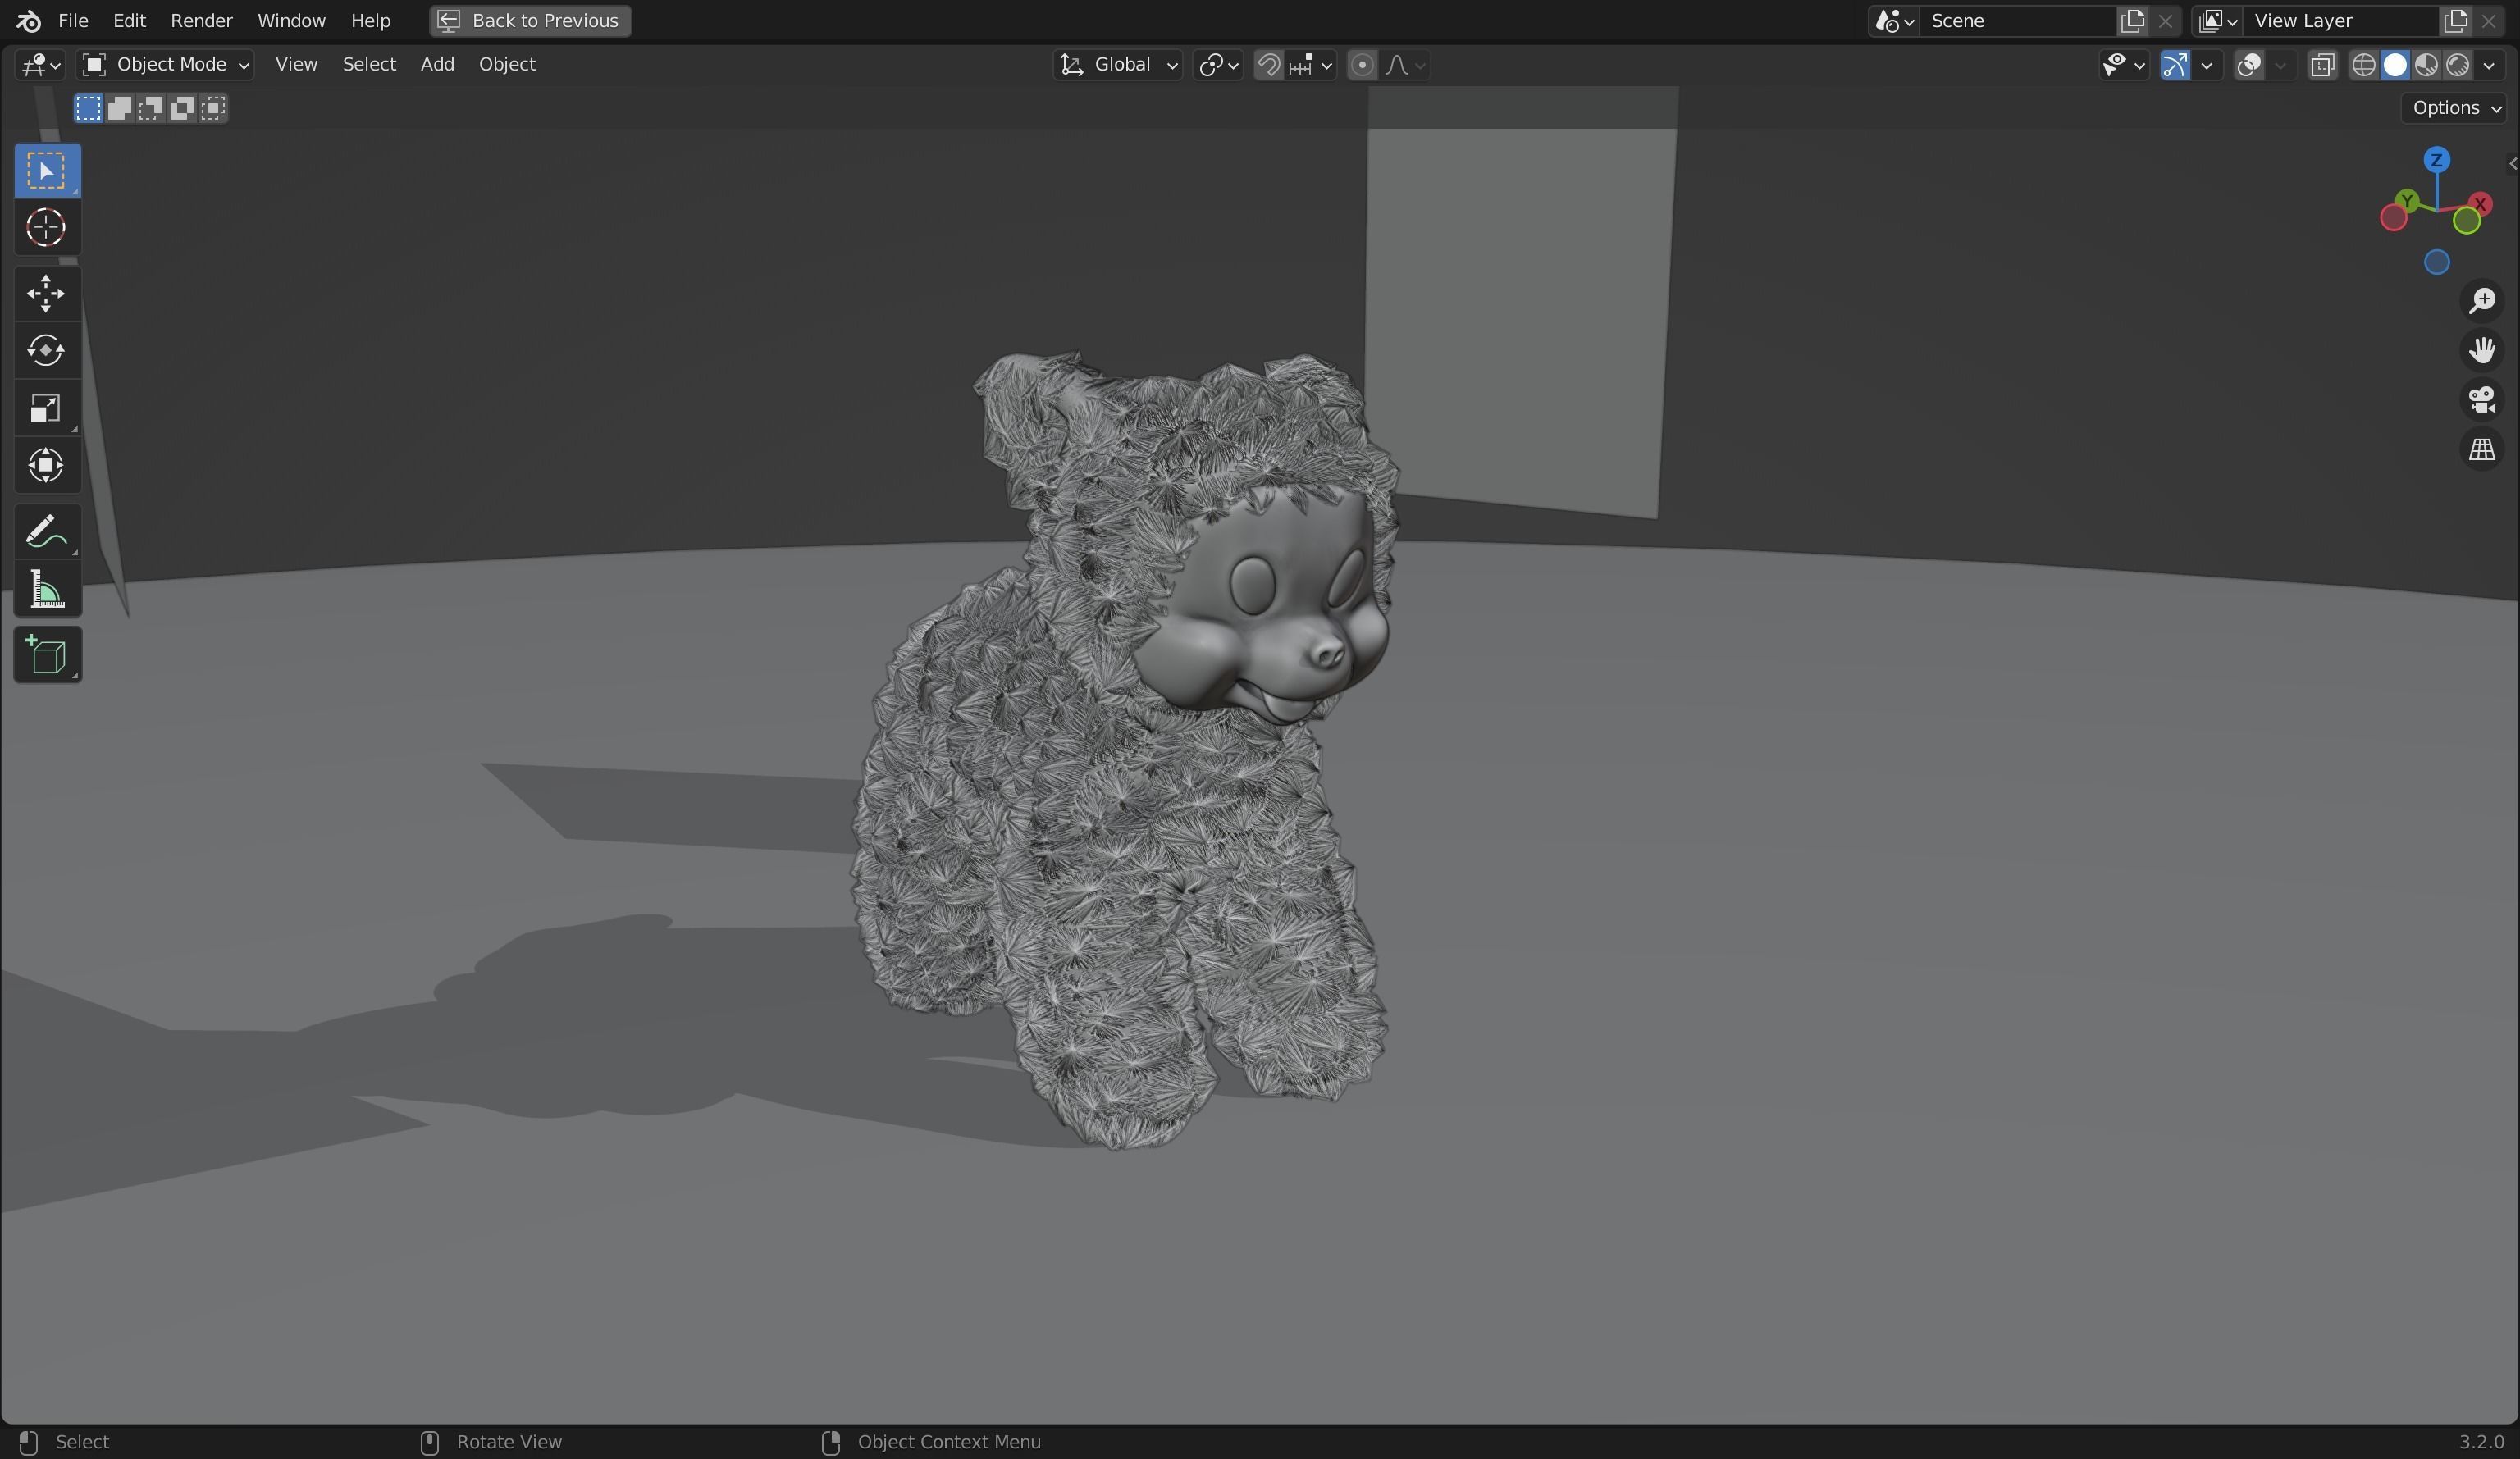Set selection mode to Extend

point(120,109)
